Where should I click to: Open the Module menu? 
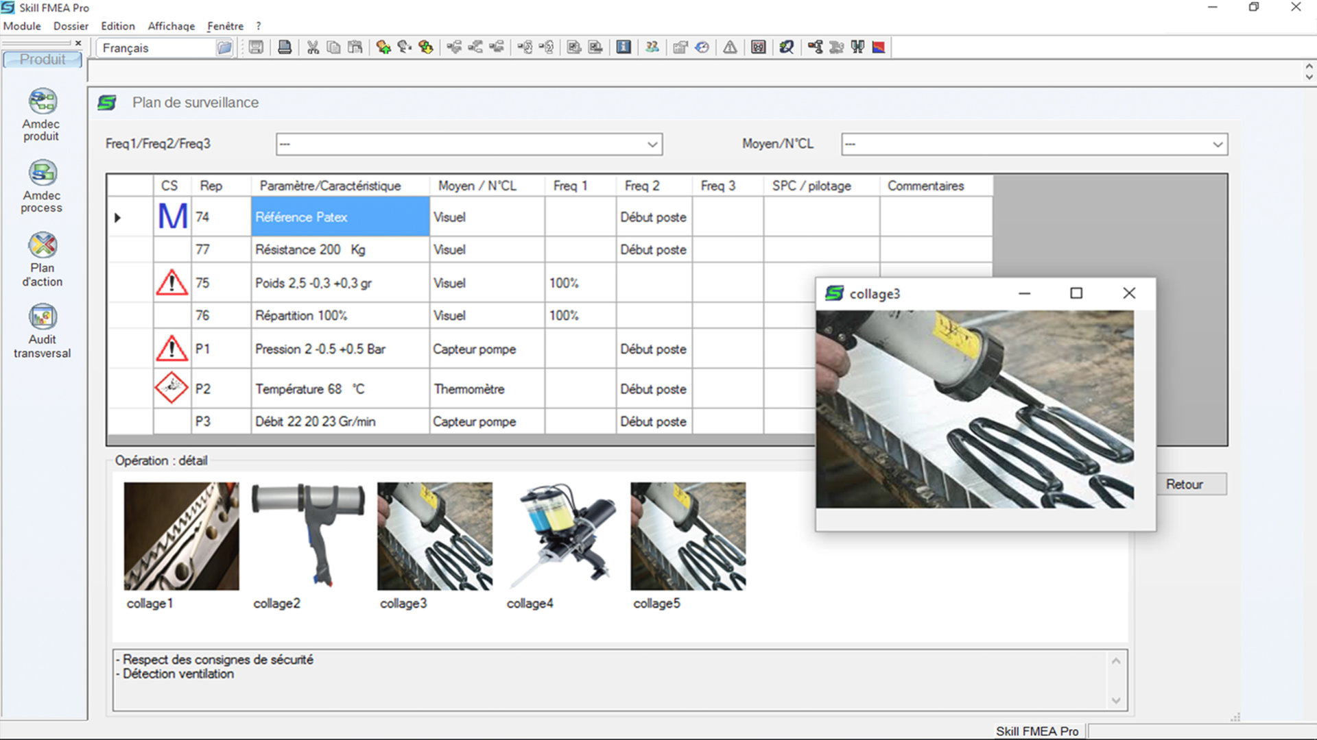(x=22, y=26)
